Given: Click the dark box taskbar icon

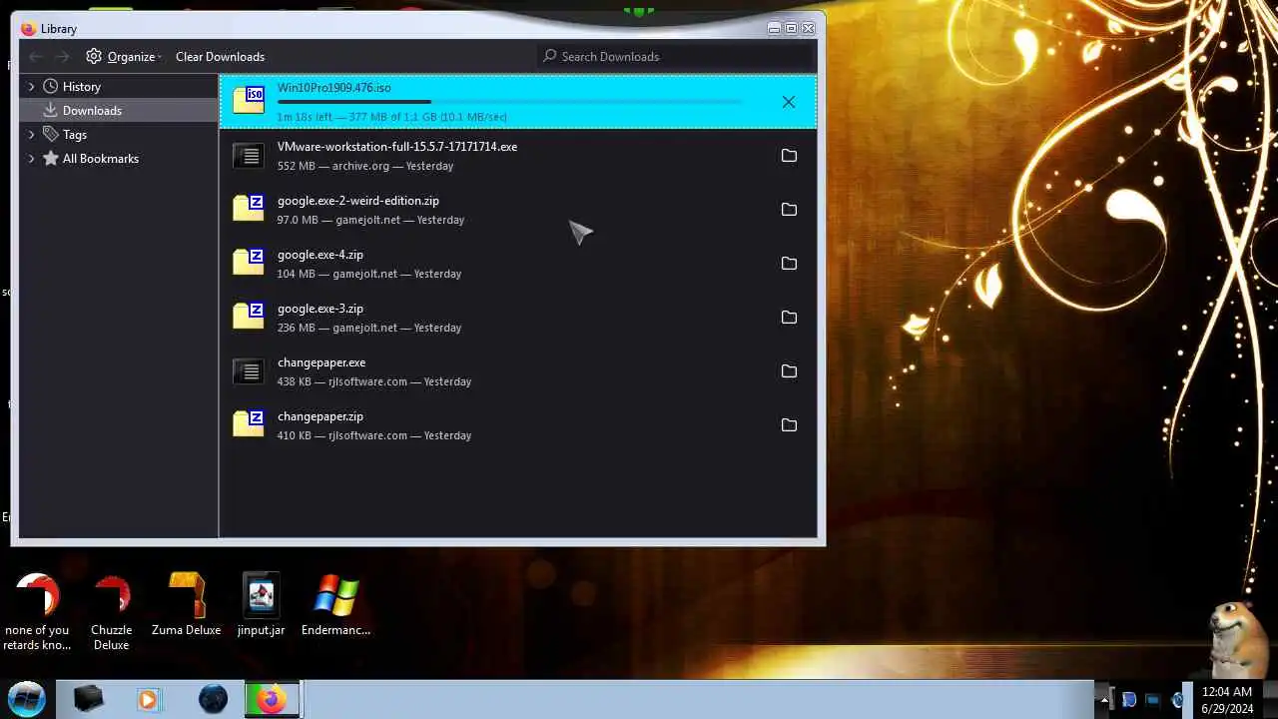Looking at the screenshot, I should (88, 699).
